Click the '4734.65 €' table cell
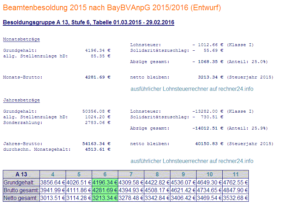283x207 pixels. tap(209, 190)
